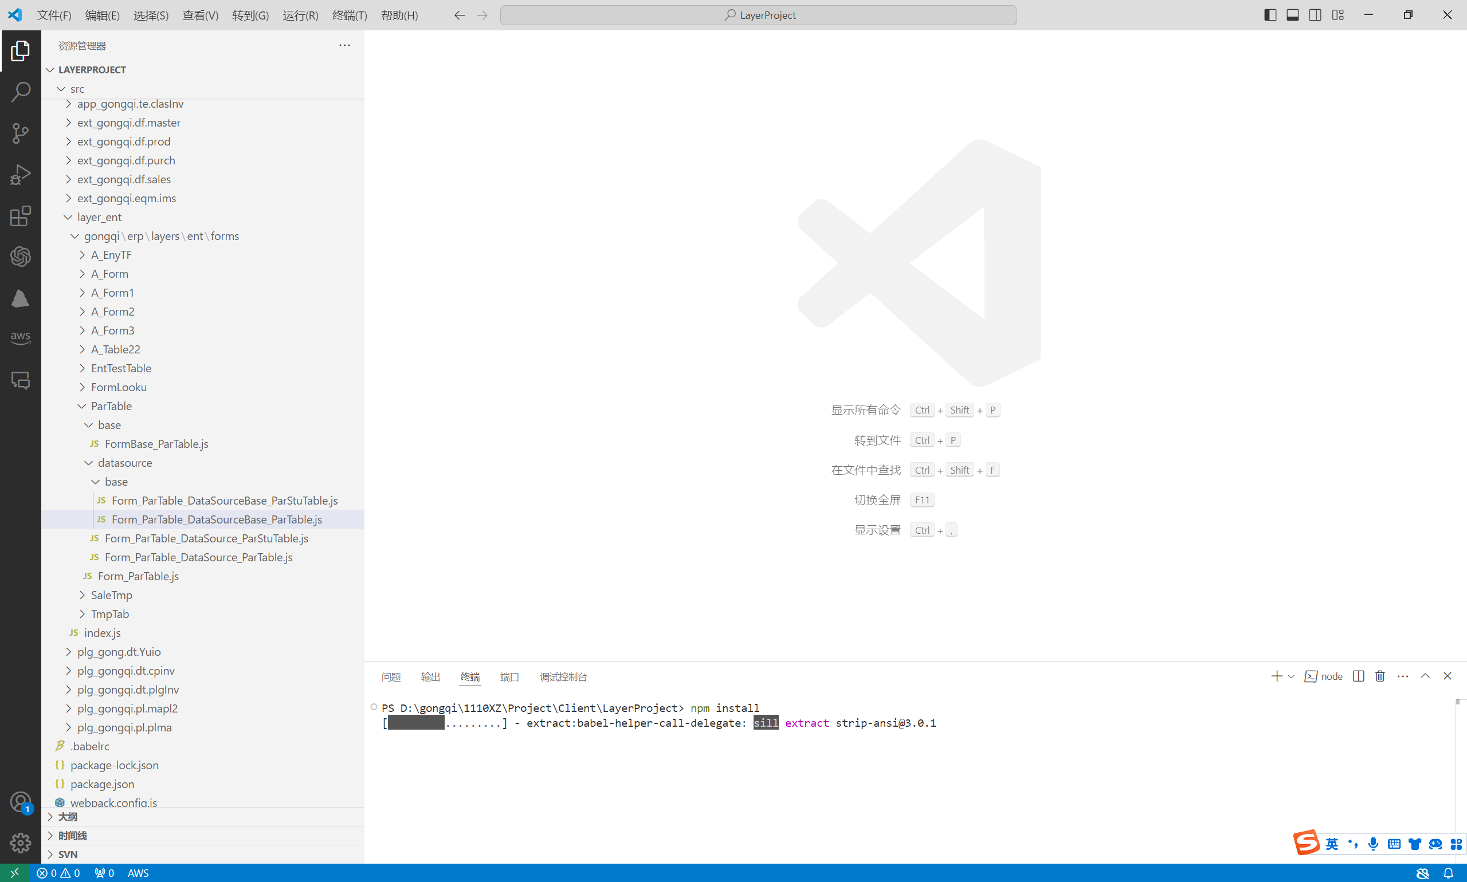Open Form_ParTable.js file

pyautogui.click(x=138, y=576)
